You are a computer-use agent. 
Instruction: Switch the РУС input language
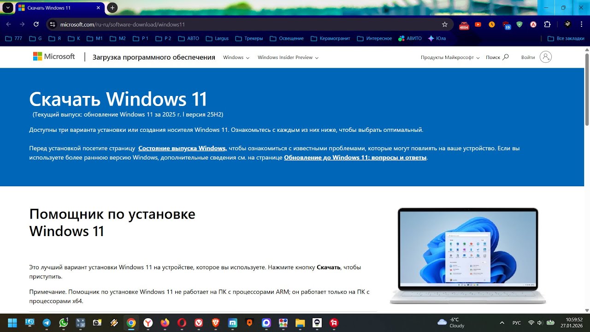(x=517, y=323)
